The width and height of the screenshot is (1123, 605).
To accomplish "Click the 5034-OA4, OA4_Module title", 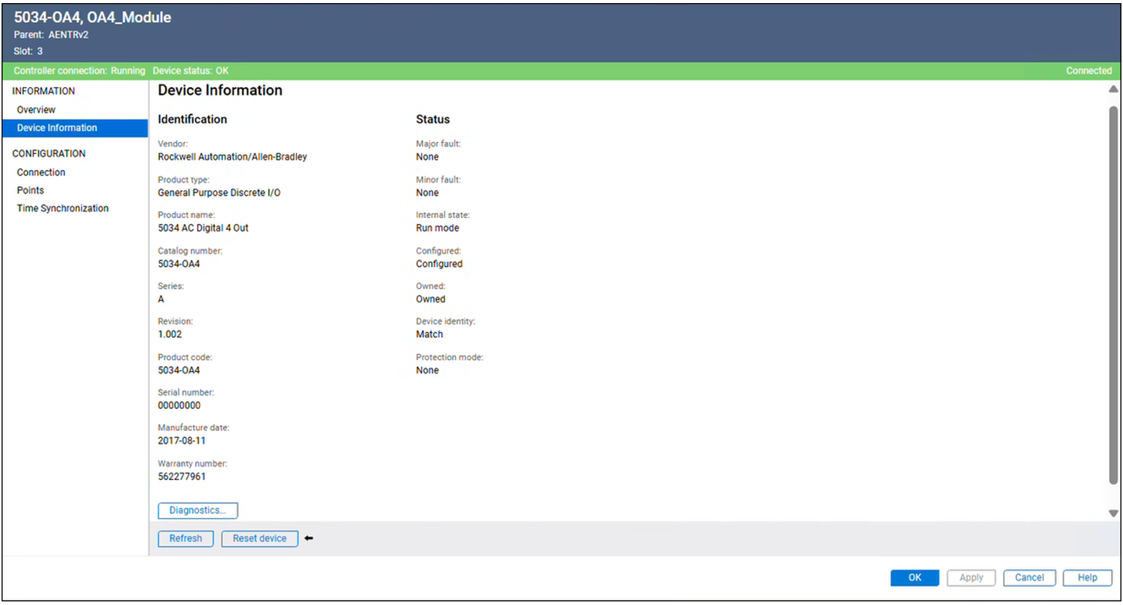I will [92, 17].
